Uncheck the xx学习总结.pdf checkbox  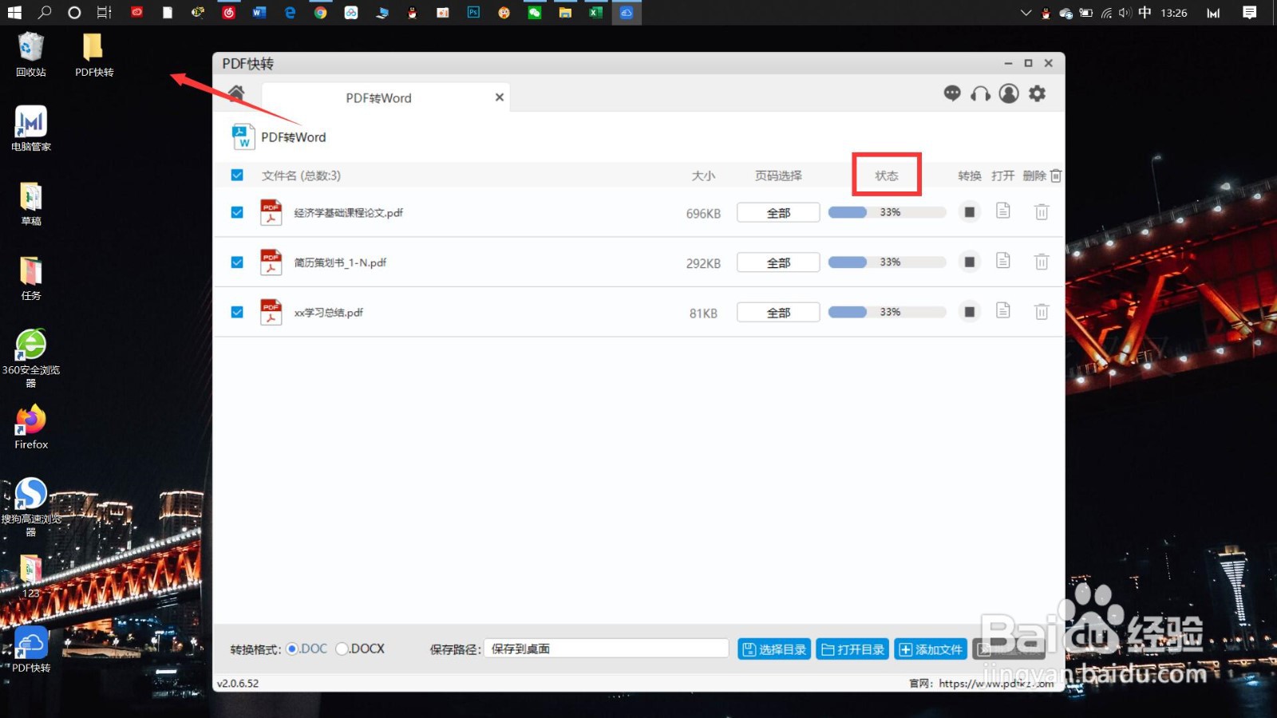point(237,312)
